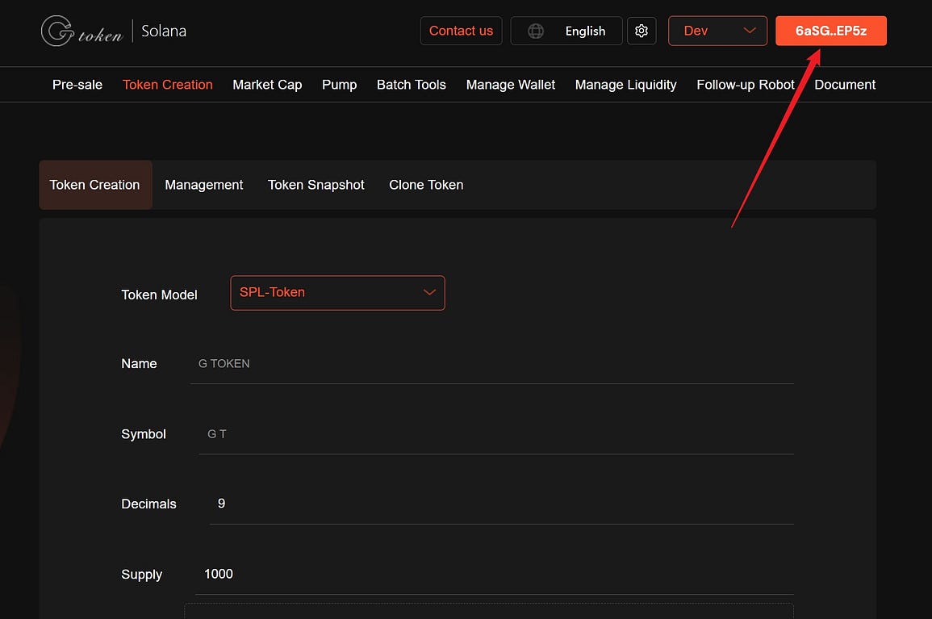Open settings via the gear icon

(642, 31)
